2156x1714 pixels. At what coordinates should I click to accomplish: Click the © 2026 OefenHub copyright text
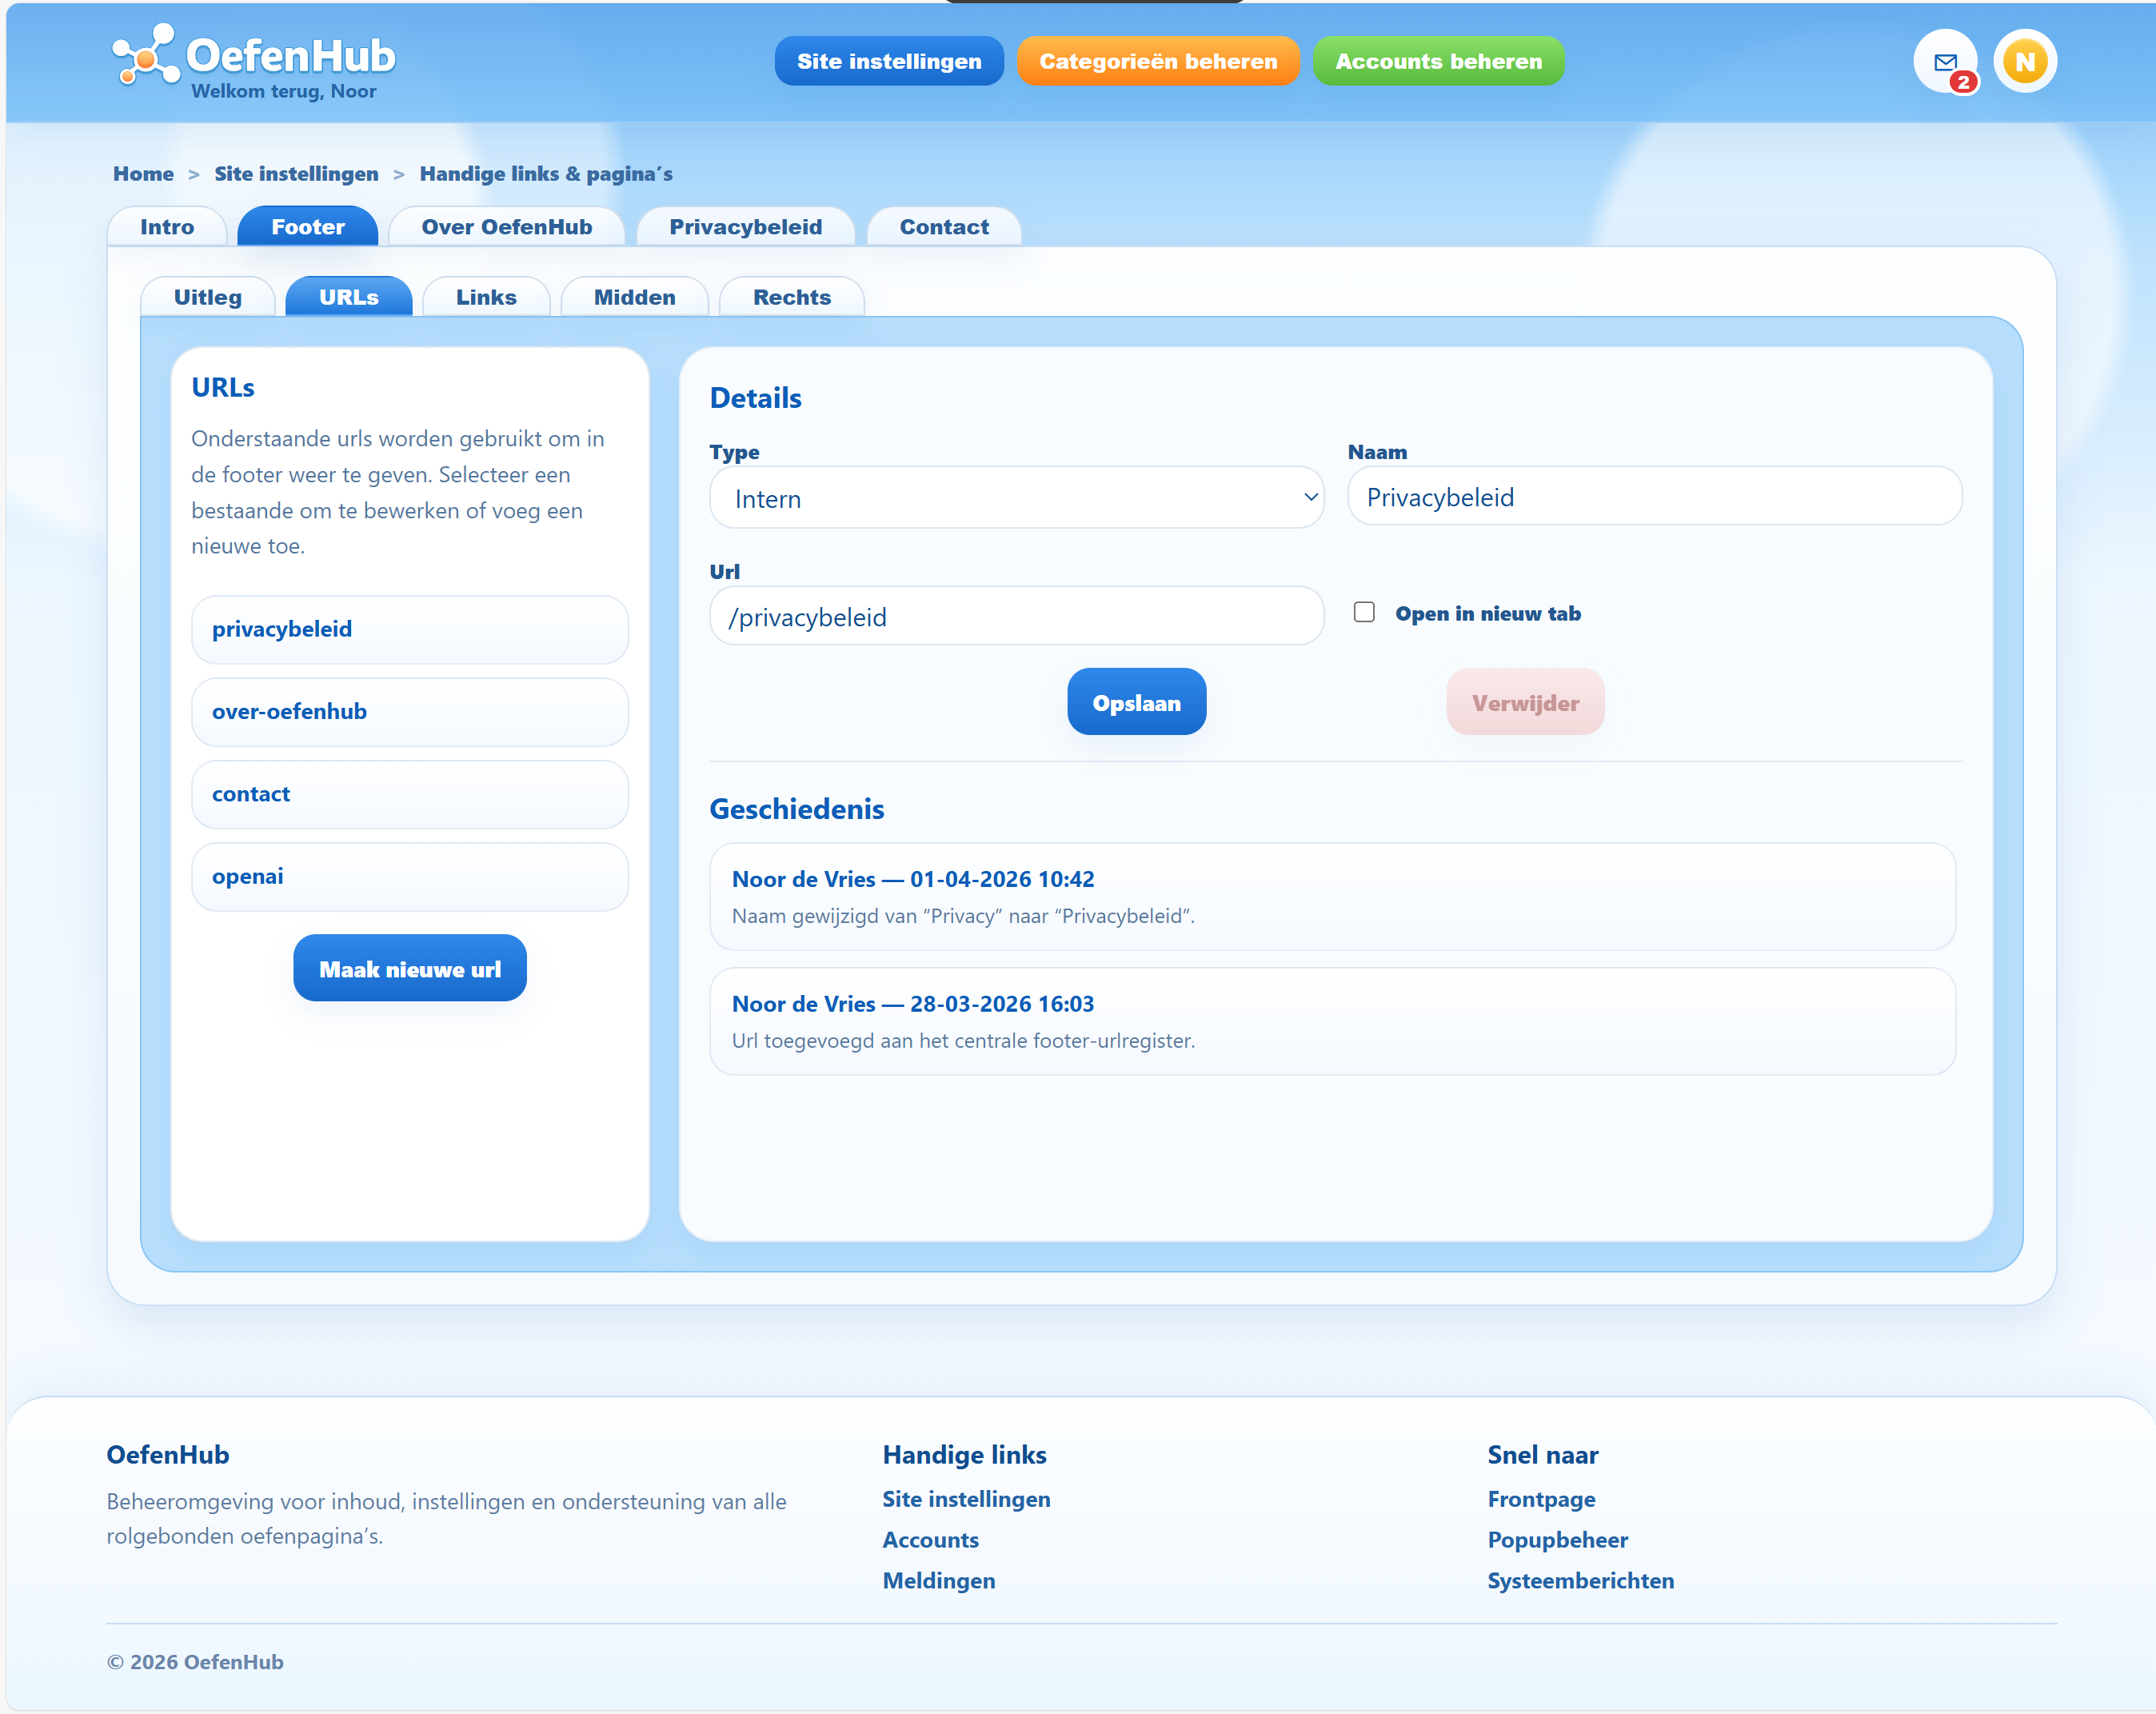195,1662
